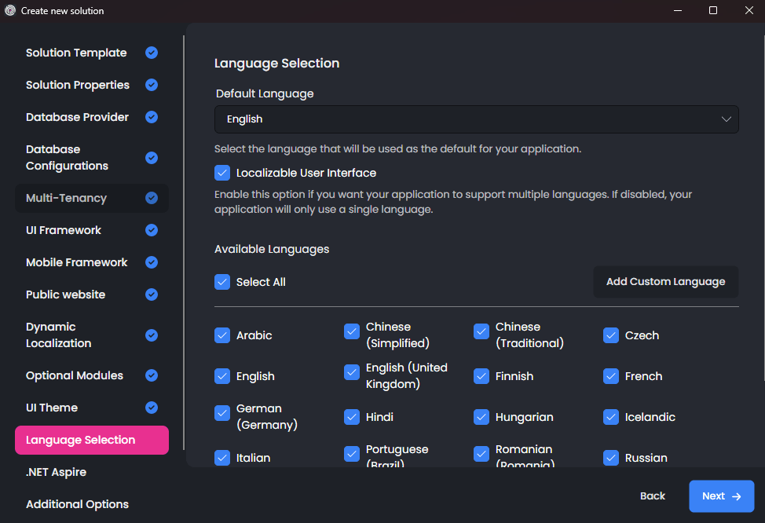This screenshot has height=523, width=765.
Task: Click the Solution Template completion checkmark icon
Action: tap(151, 53)
